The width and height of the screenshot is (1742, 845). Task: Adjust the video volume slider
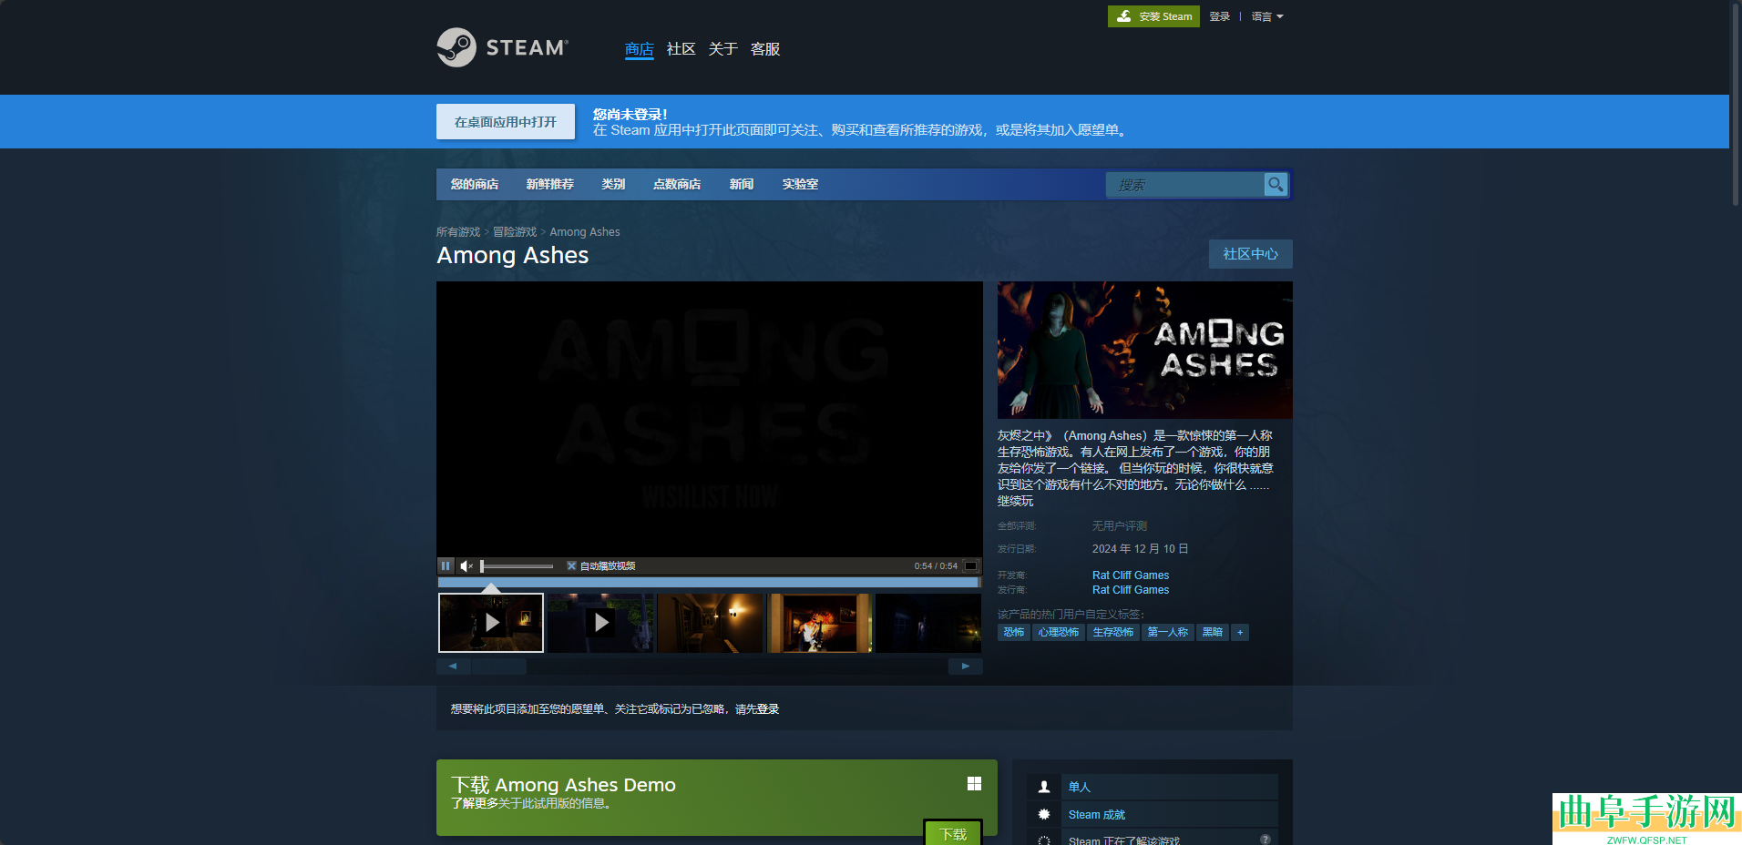click(517, 566)
